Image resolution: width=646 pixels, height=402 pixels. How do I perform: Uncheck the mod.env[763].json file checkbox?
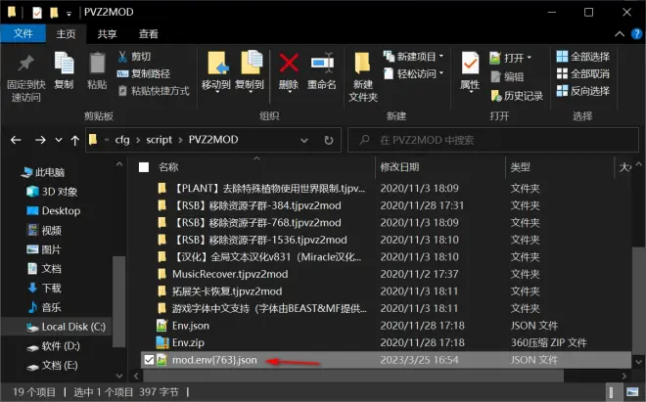pyautogui.click(x=147, y=360)
